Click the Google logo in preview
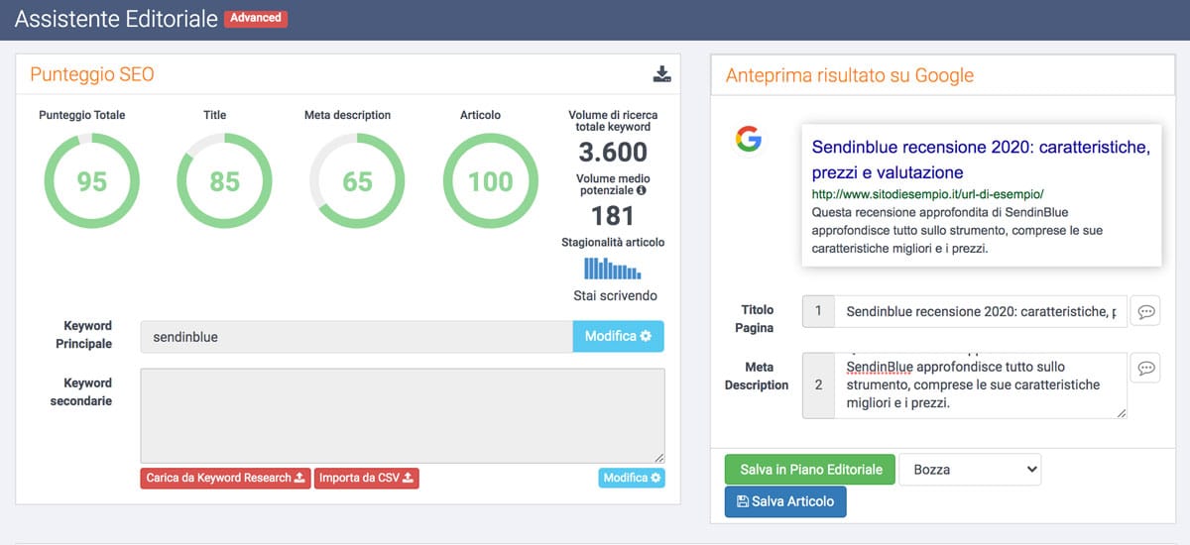Screen dimensions: 1190x545 point(749,140)
